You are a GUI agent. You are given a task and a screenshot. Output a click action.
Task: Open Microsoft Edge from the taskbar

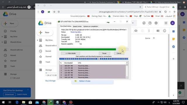(17, 102)
